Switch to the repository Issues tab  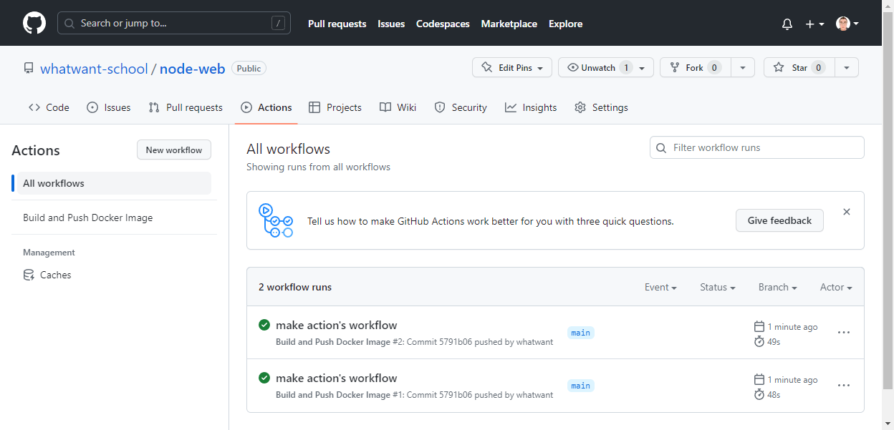pos(108,107)
